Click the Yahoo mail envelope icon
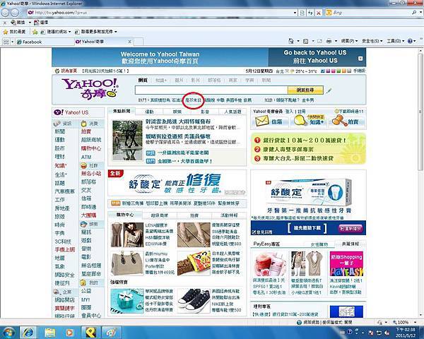 (x=261, y=121)
